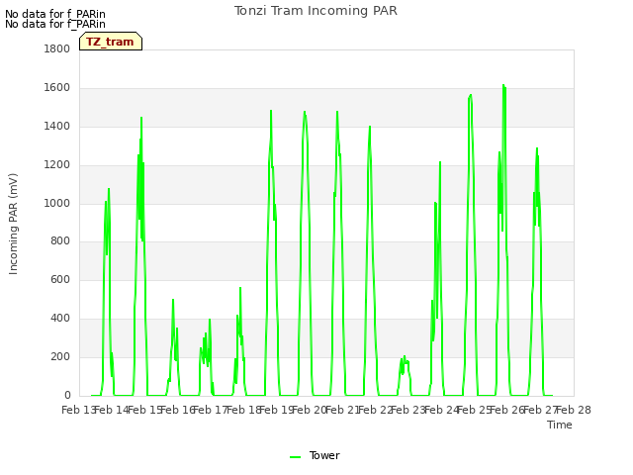Click the 600 y-axis value
This screenshot has height=475, width=633.
[60, 279]
